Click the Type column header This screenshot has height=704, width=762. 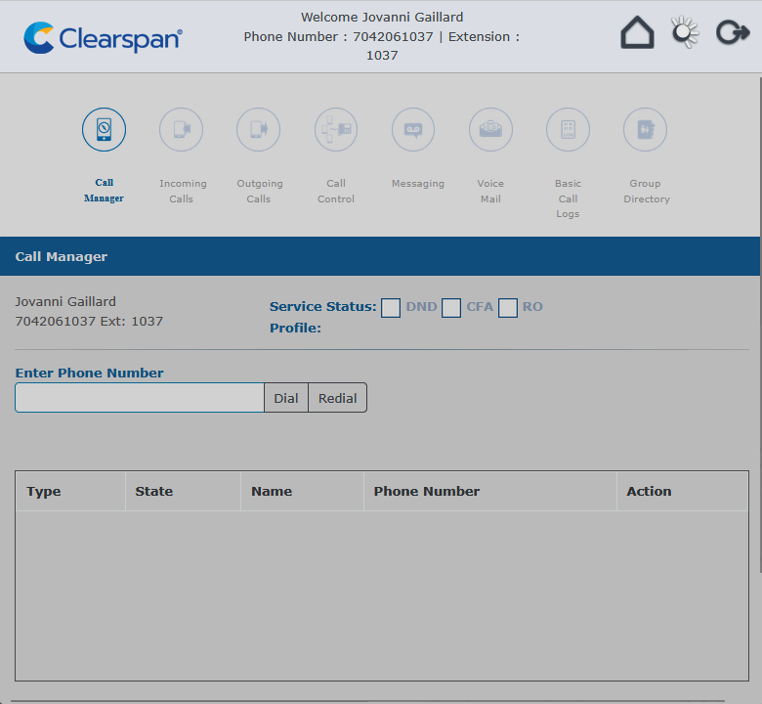click(44, 492)
